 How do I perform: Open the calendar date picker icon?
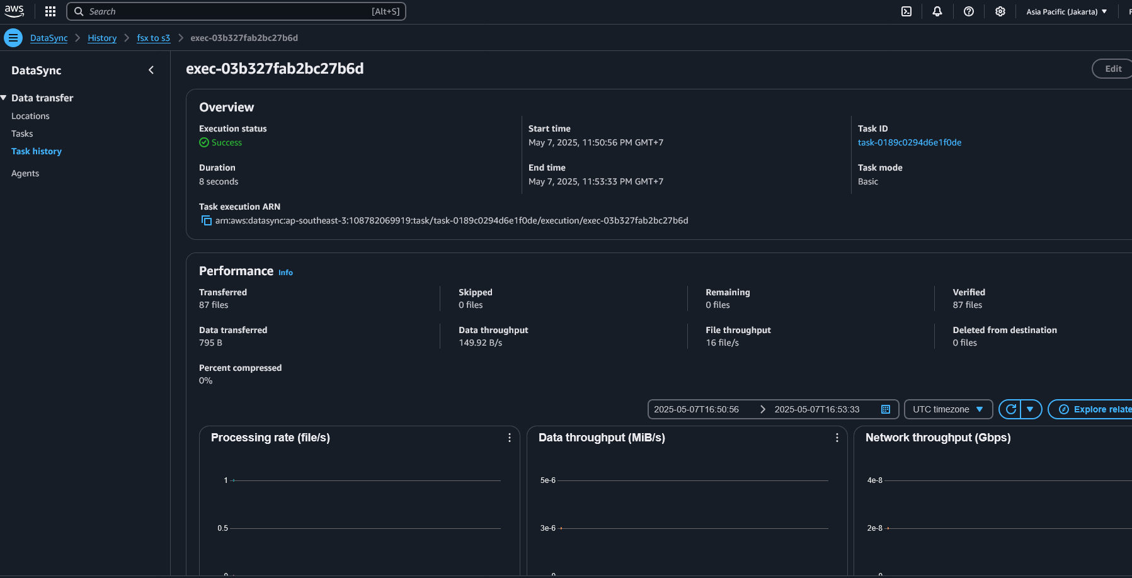886,409
